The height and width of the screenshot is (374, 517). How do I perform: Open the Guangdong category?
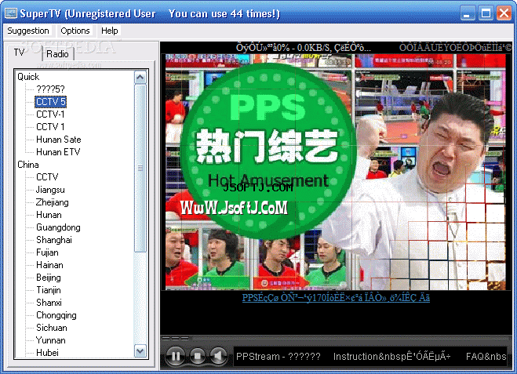coord(58,227)
